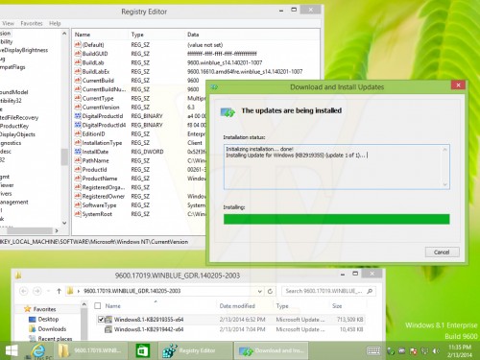This screenshot has height=360, width=480.
Task: Switch to Registry Editor taskbar button
Action: pyautogui.click(x=190, y=350)
